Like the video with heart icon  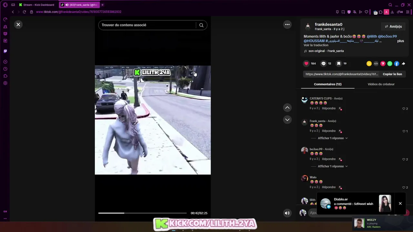coord(307,63)
